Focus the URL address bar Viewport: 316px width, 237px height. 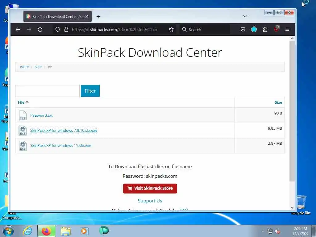[114, 30]
